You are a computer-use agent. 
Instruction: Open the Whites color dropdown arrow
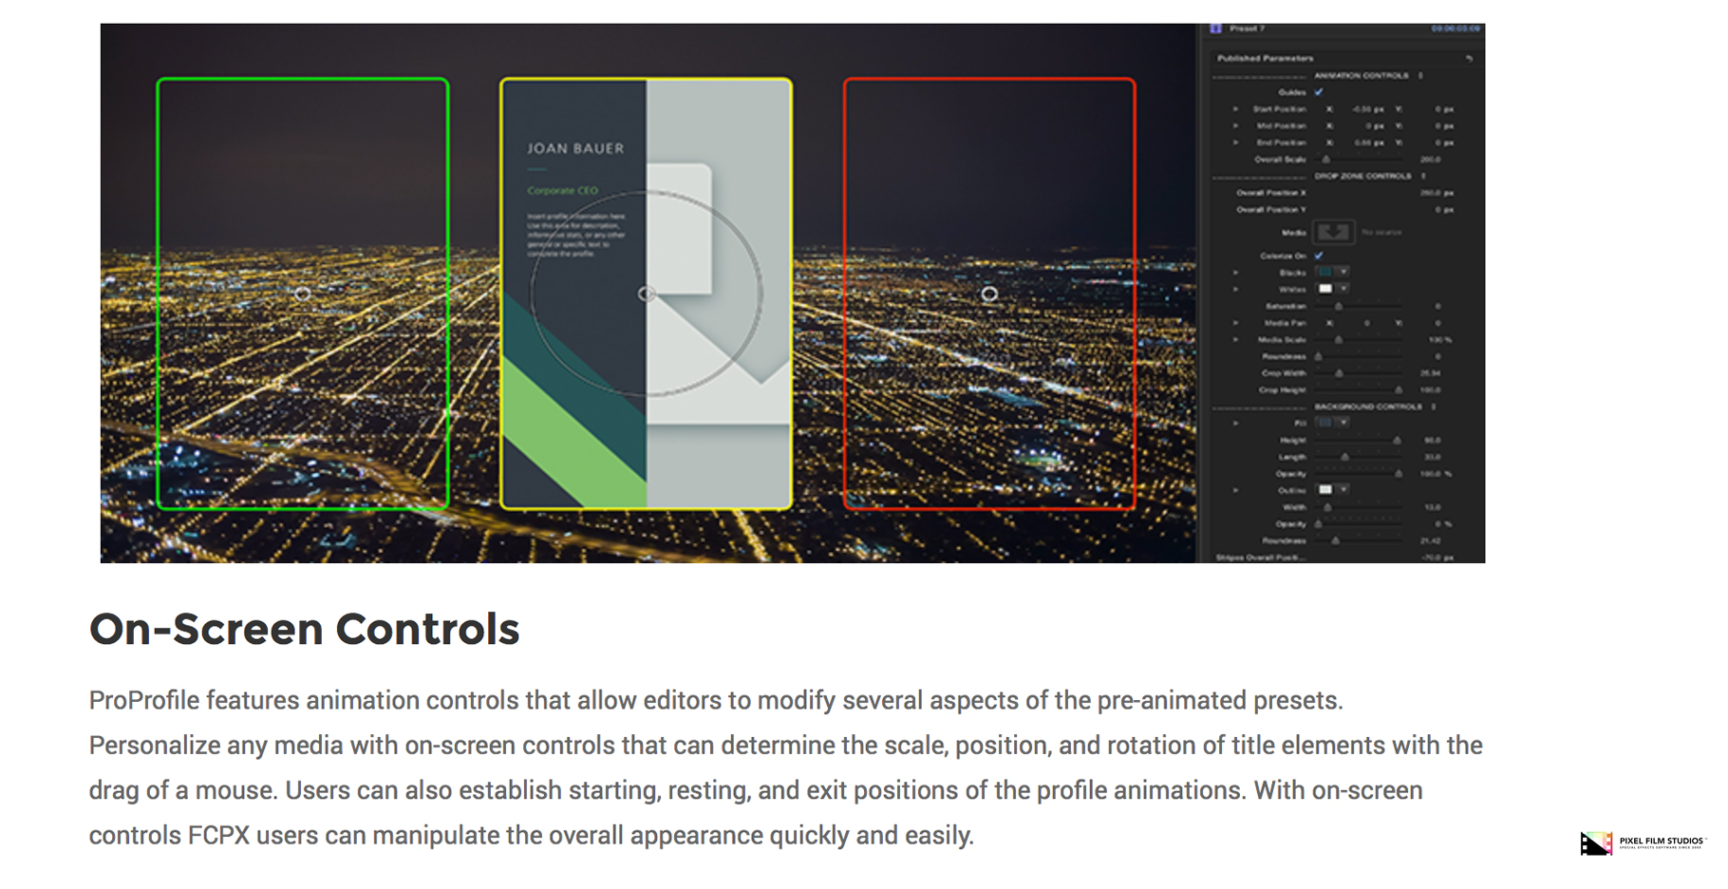[x=1343, y=289]
